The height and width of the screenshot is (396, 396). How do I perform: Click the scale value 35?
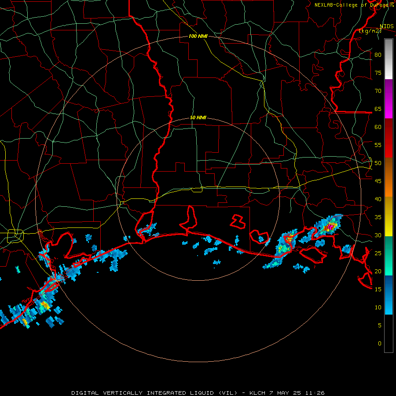tap(378, 217)
